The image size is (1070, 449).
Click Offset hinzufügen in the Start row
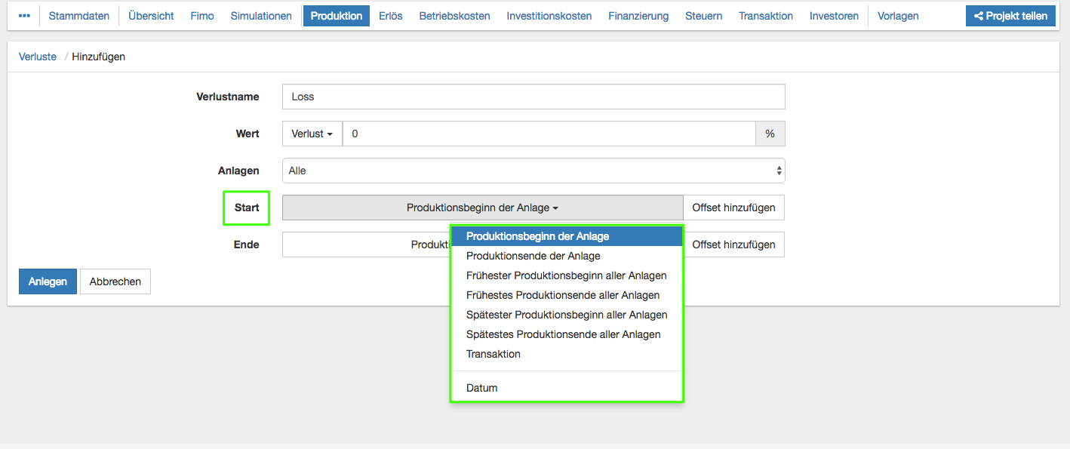[x=733, y=208]
